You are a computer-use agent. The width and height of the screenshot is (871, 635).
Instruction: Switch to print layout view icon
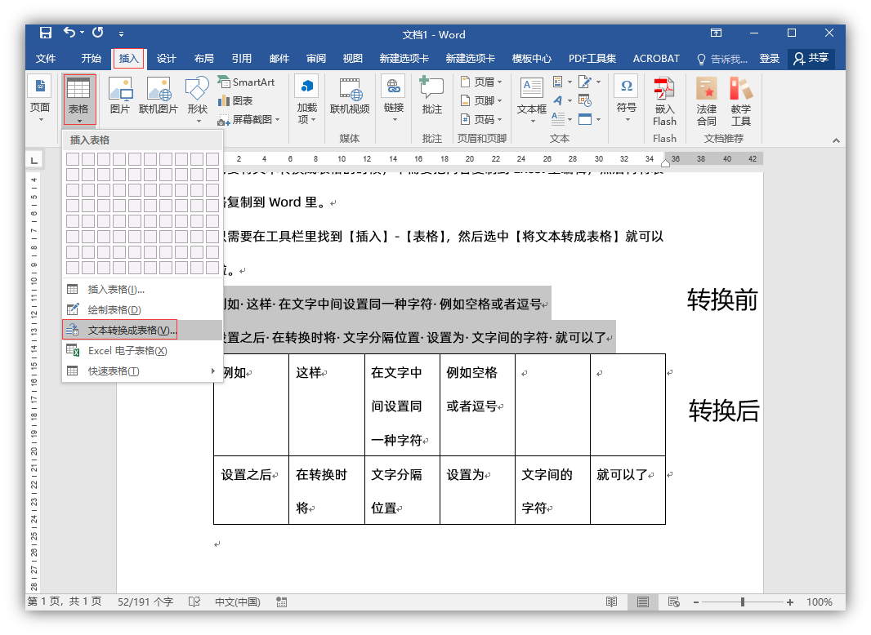tap(643, 602)
